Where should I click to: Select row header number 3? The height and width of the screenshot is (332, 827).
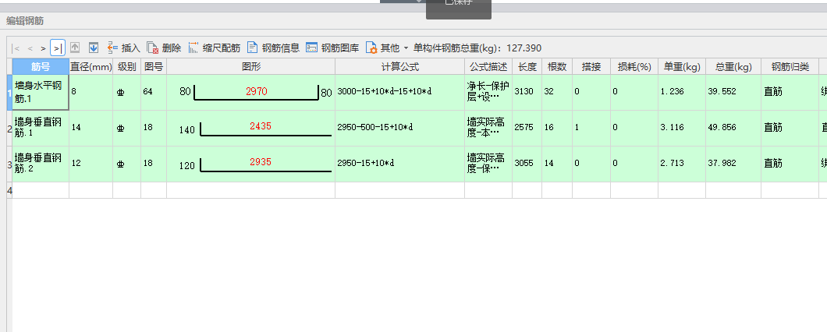[9, 164]
